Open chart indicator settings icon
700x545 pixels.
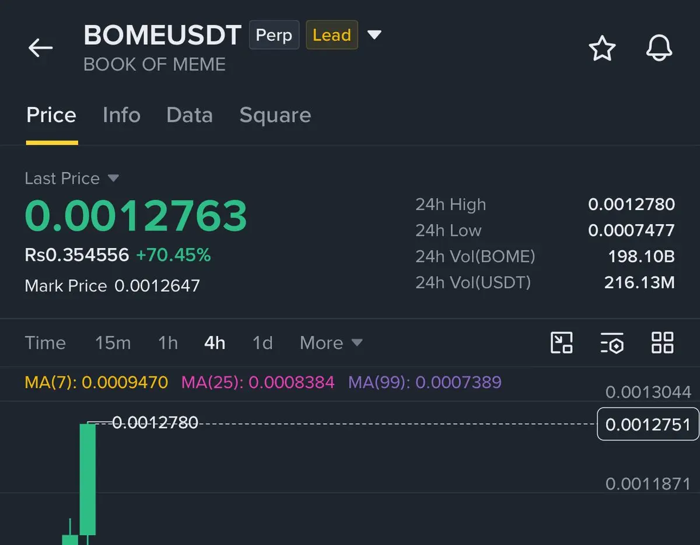click(612, 343)
